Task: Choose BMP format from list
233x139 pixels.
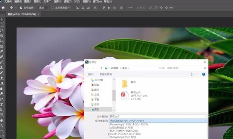Action: [x=124, y=131]
